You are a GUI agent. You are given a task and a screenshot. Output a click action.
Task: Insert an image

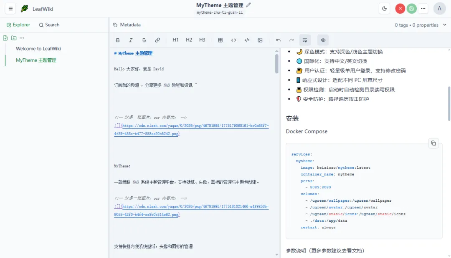pos(260,40)
